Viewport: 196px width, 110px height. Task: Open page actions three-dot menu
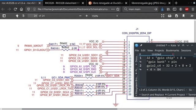coord(113,9)
